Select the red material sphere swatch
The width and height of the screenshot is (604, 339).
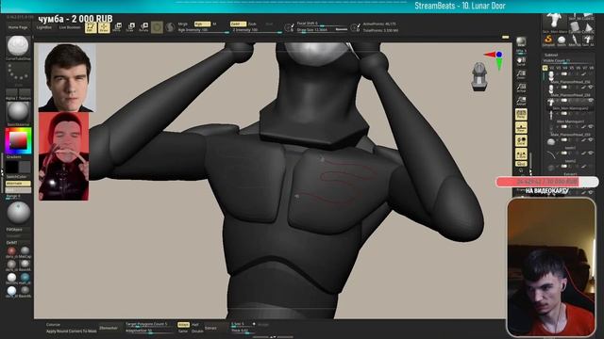[x=11, y=251]
